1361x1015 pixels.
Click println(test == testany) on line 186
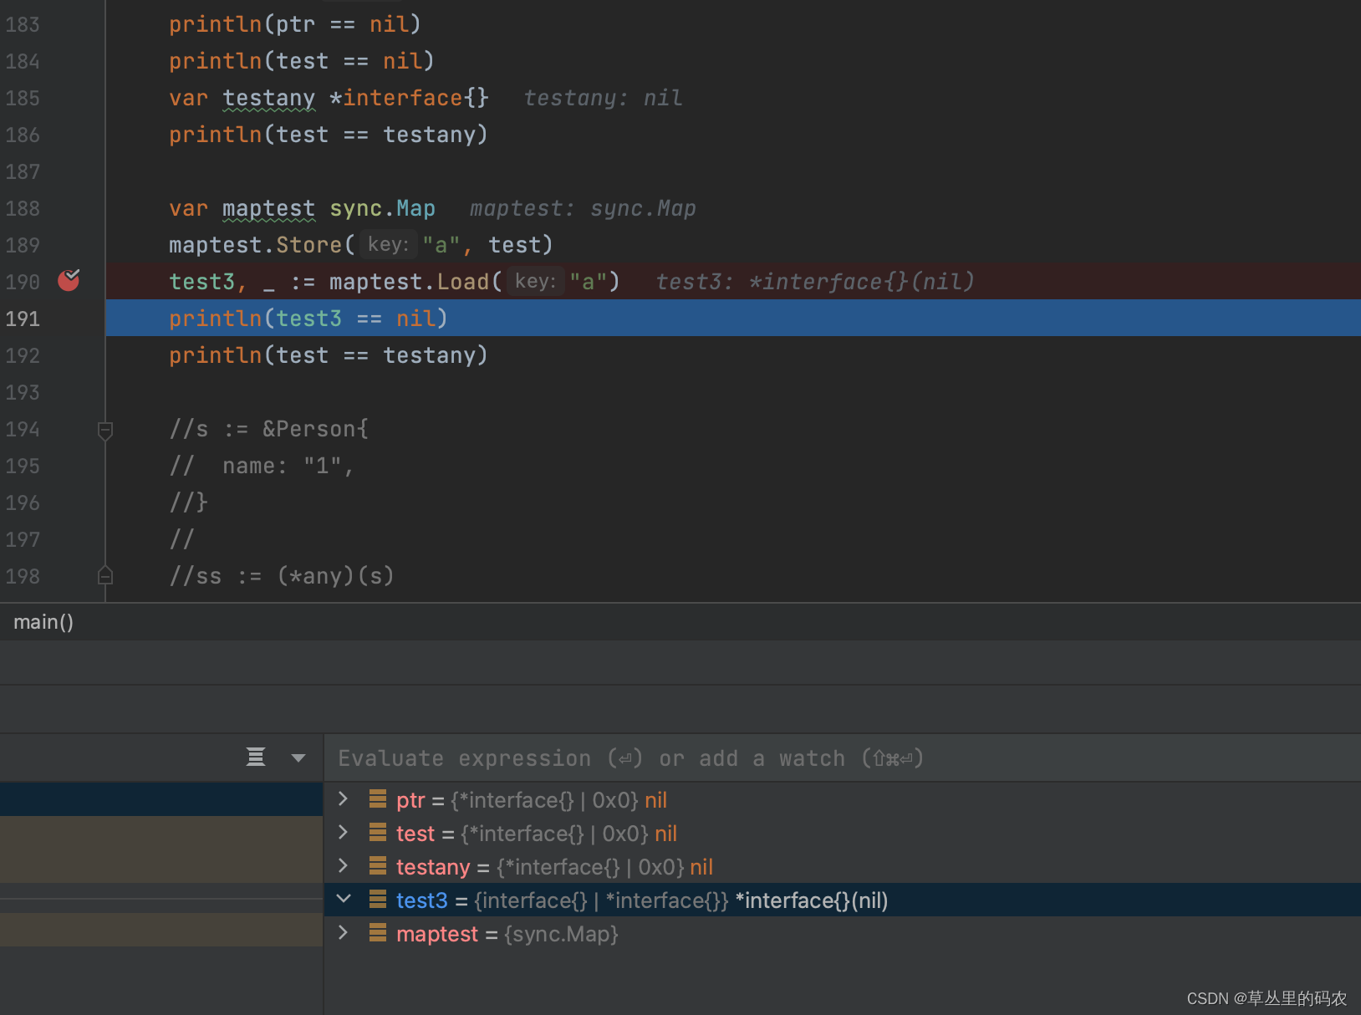(x=329, y=135)
